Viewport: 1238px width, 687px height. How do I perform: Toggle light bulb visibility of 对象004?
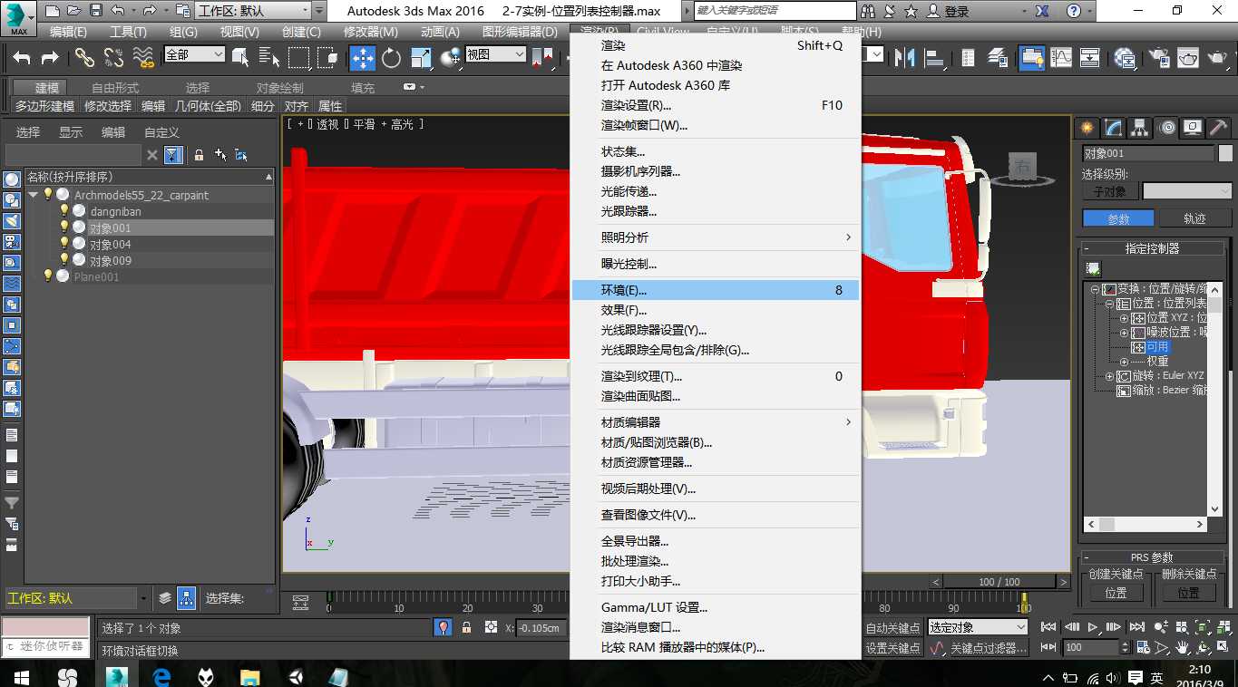pyautogui.click(x=63, y=244)
